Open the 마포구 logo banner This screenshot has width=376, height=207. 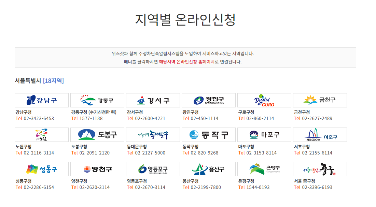tap(264, 135)
